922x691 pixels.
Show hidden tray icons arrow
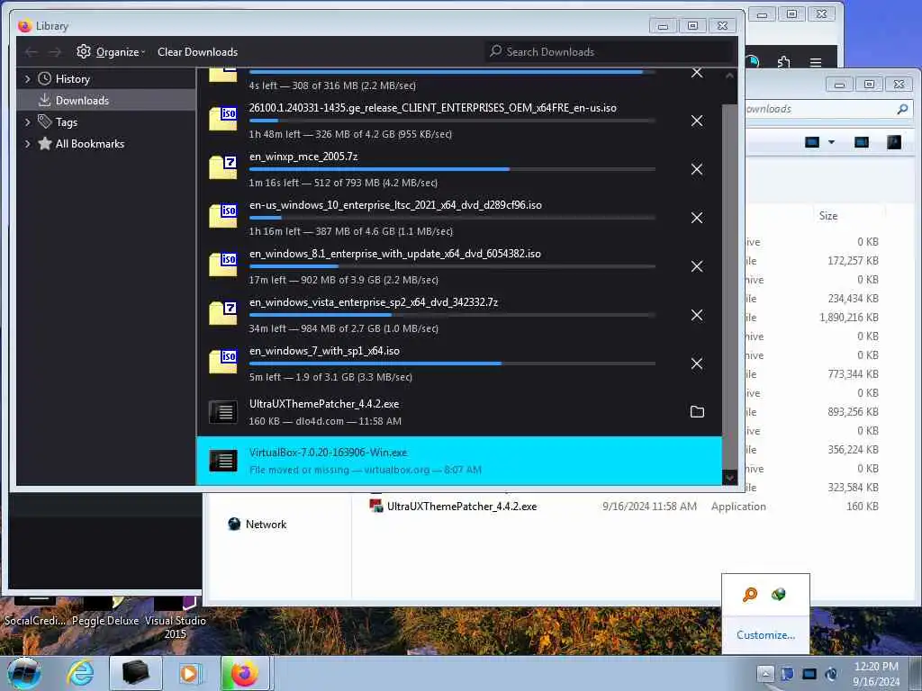pyautogui.click(x=765, y=674)
